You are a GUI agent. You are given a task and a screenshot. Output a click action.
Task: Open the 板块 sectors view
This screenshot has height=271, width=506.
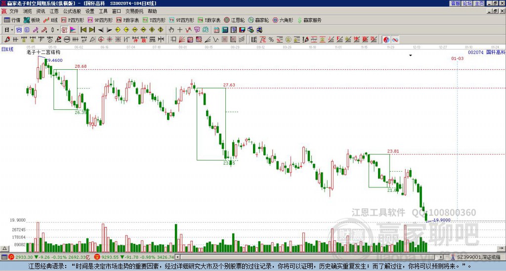click(x=32, y=20)
